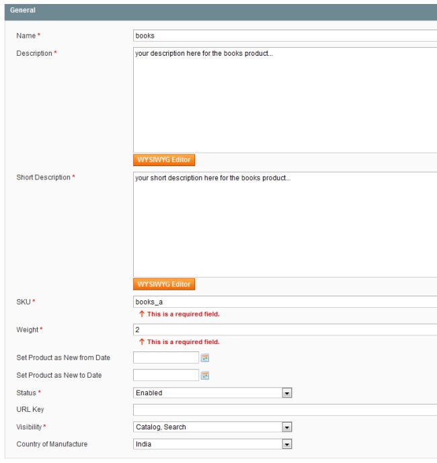
Task: Open the Country of Manufacture dropdown
Action: click(x=212, y=444)
